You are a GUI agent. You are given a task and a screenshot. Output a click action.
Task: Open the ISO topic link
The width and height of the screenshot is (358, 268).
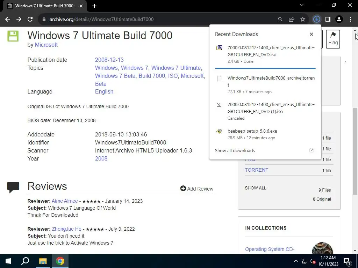click(173, 76)
